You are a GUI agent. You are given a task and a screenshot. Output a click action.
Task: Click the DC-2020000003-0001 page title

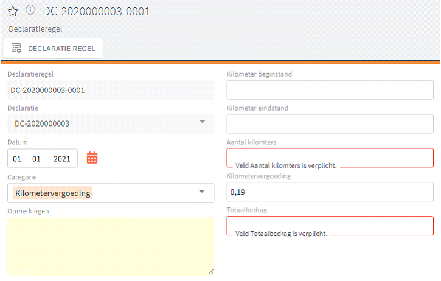point(96,12)
